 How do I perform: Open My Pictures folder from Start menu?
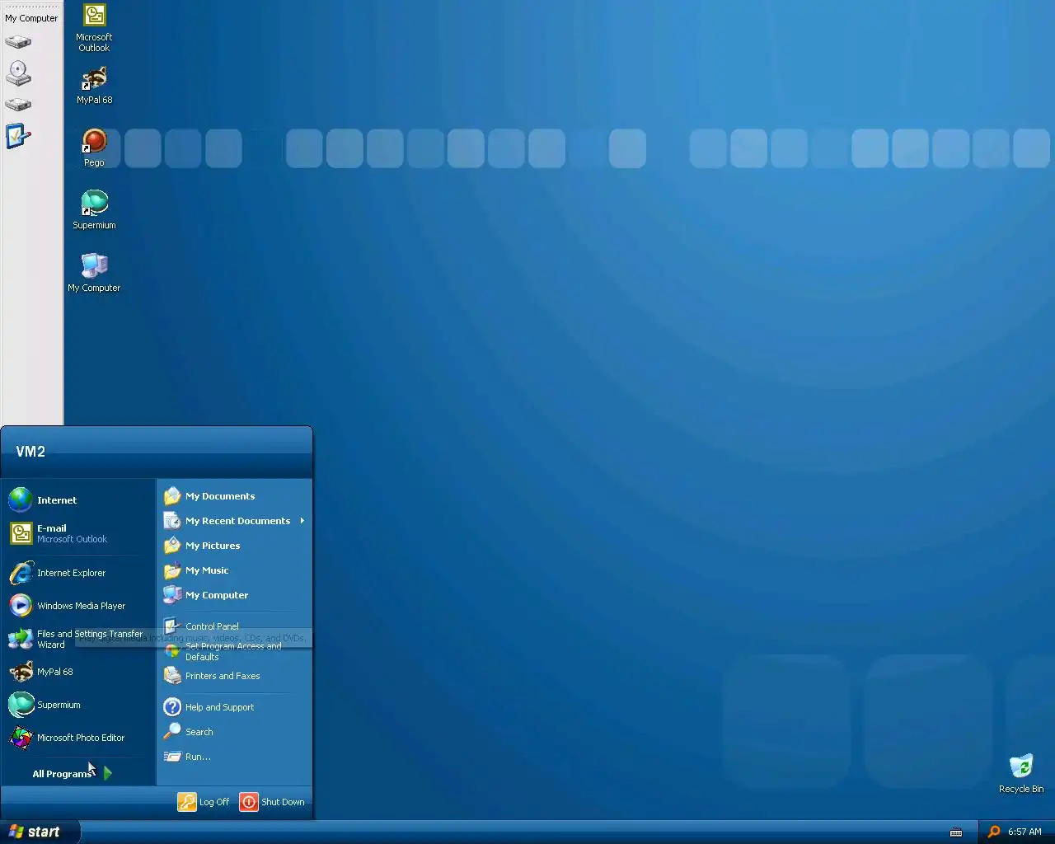234,546
